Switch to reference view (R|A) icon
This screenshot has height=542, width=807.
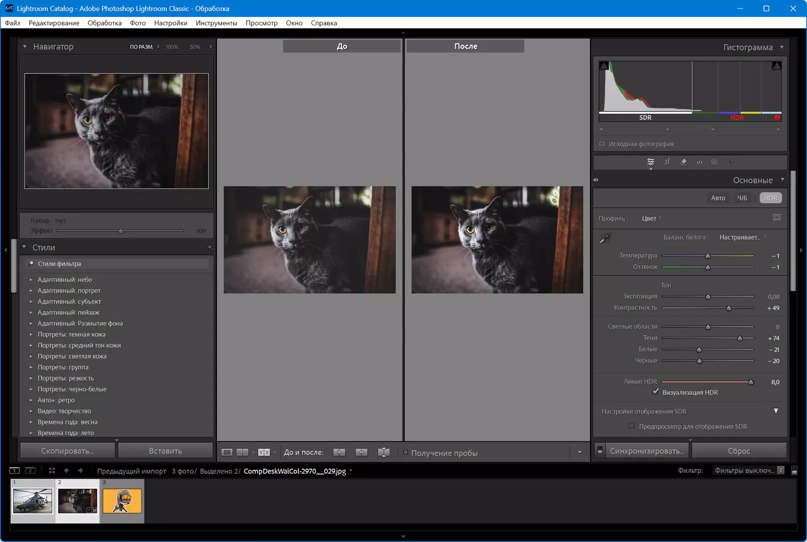[242, 452]
